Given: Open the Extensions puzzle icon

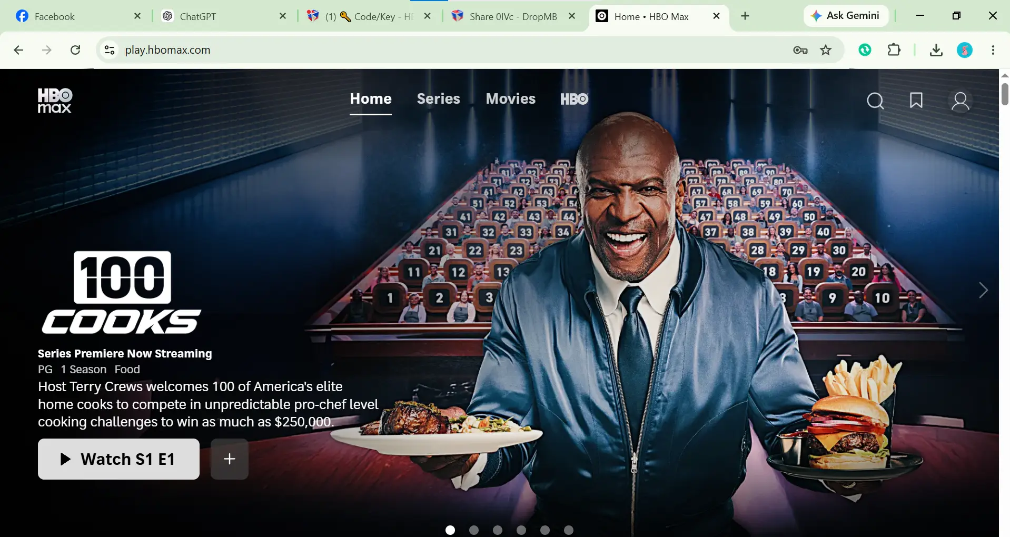Looking at the screenshot, I should click(894, 50).
